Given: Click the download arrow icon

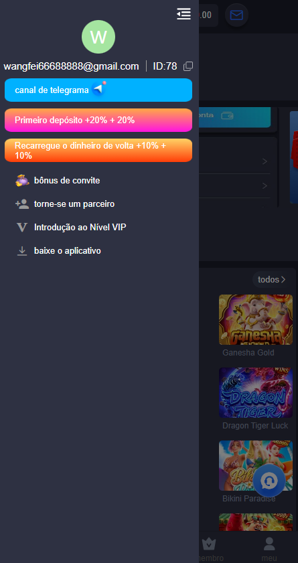Looking at the screenshot, I should point(22,250).
